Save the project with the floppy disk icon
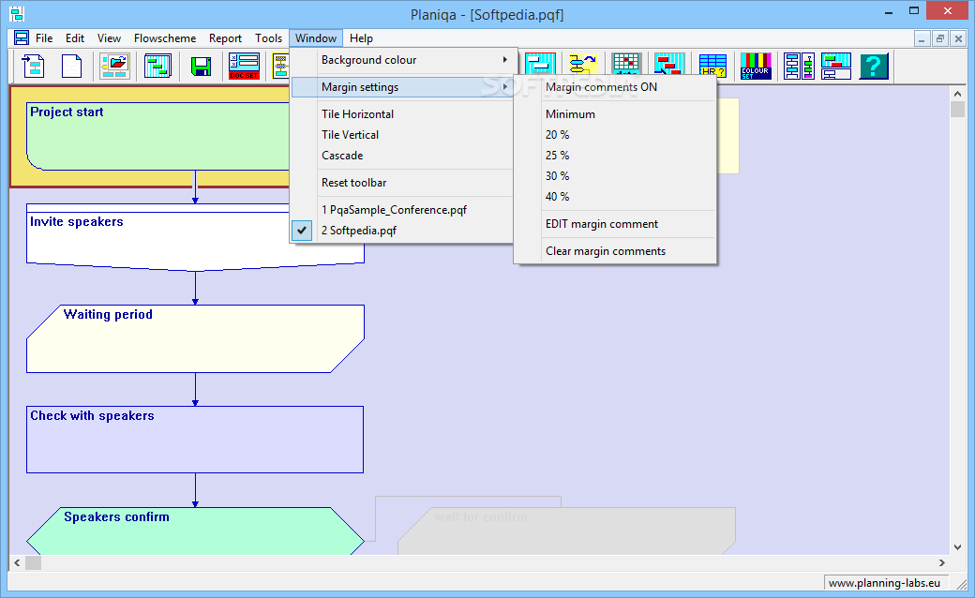The height and width of the screenshot is (598, 975). click(201, 66)
